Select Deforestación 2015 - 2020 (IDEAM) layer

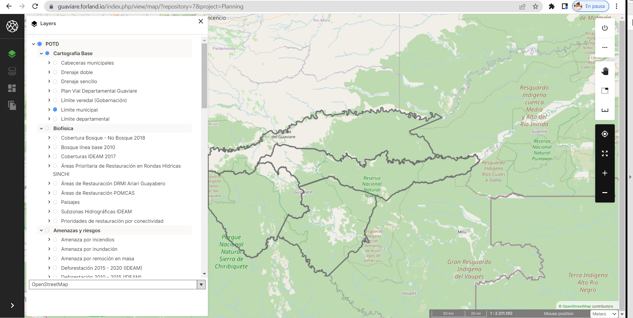[102, 268]
